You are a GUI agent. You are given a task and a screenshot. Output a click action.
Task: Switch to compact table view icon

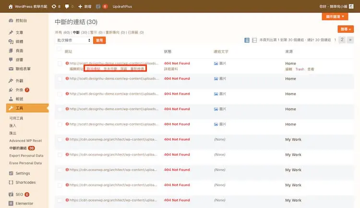[247, 40]
